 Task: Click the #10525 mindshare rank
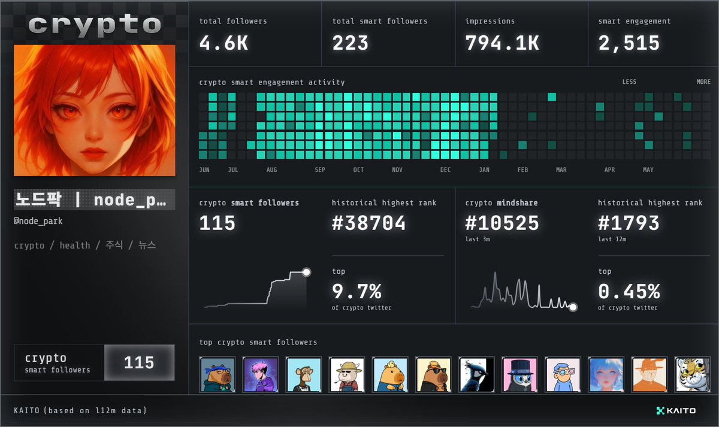click(502, 223)
